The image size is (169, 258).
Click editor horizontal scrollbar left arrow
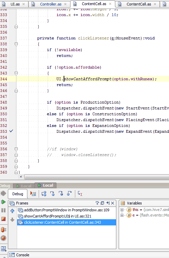(x=21, y=177)
